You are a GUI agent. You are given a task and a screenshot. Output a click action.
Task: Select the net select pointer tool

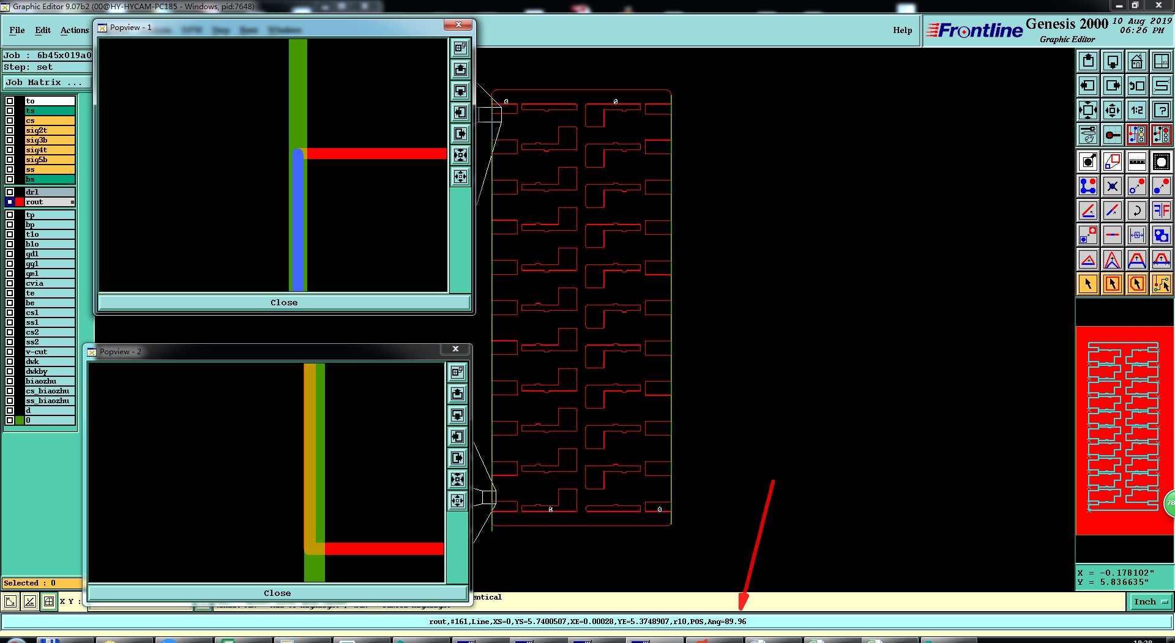[1162, 284]
